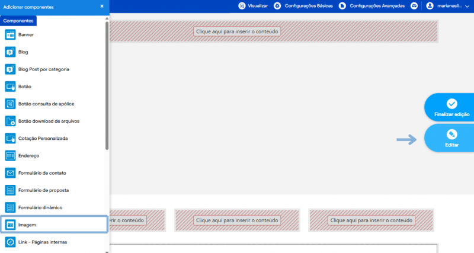Click the sidebar scrollbar up arrow
This screenshot has width=474, height=253.
[x=107, y=19]
